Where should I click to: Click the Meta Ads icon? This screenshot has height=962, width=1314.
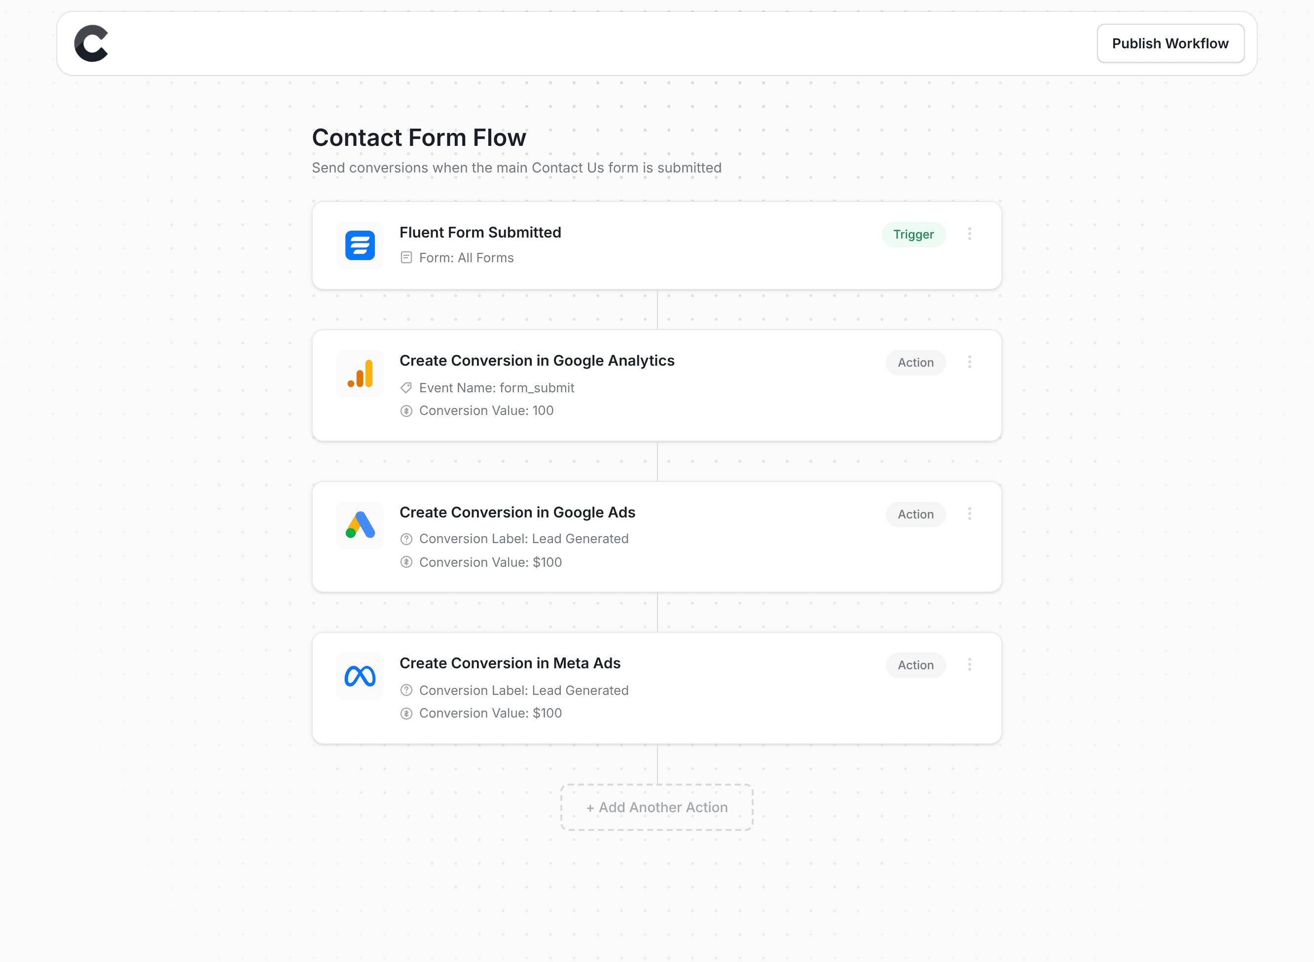click(360, 676)
